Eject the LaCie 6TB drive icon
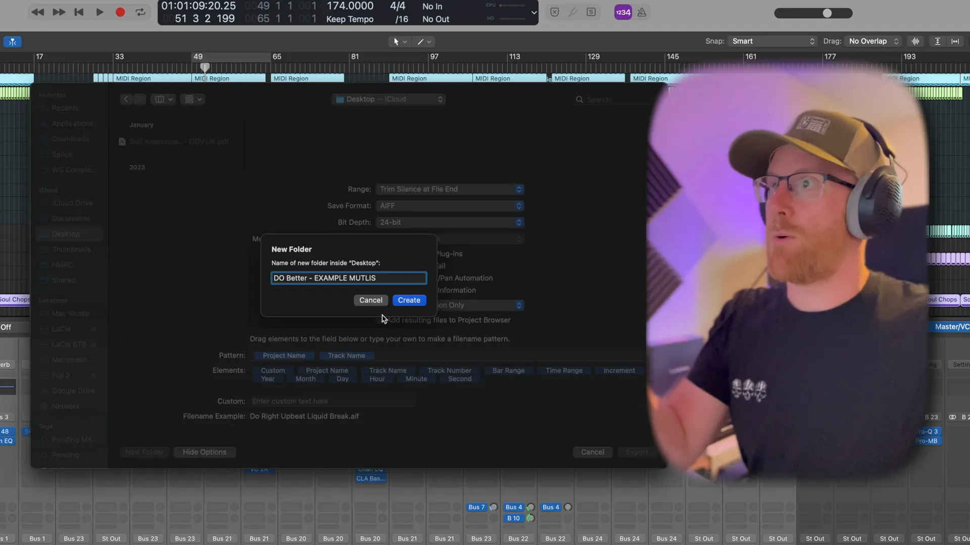This screenshot has width=970, height=545. pyautogui.click(x=93, y=345)
